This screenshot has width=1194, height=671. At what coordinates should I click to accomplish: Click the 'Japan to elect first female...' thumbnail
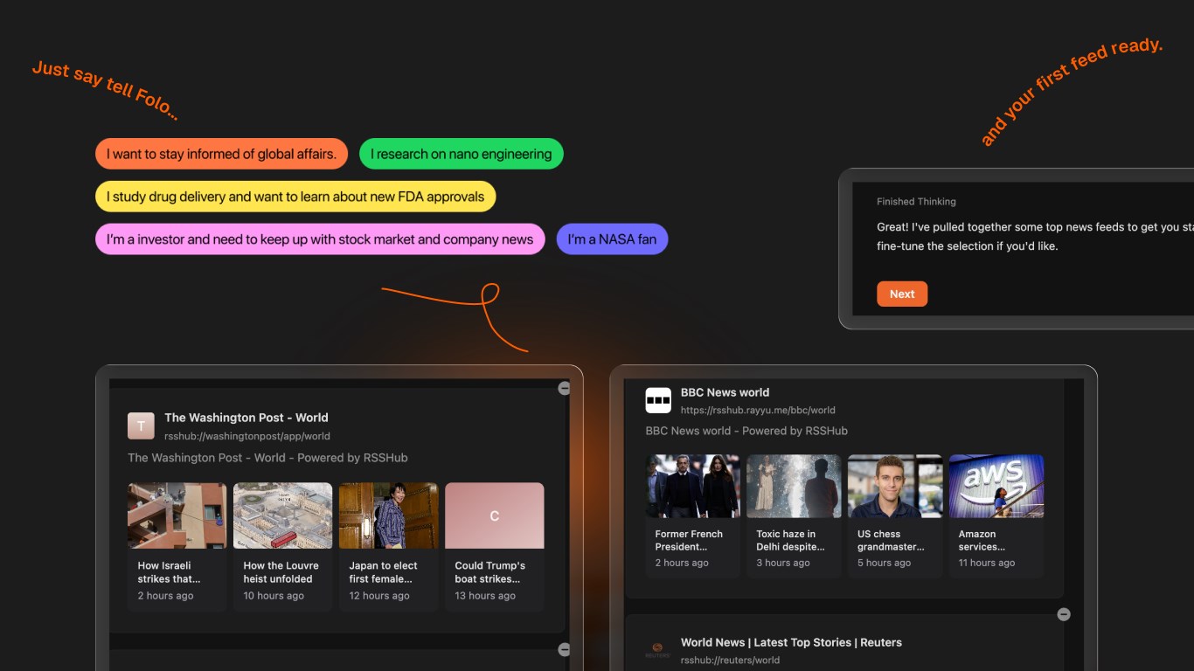pyautogui.click(x=388, y=515)
